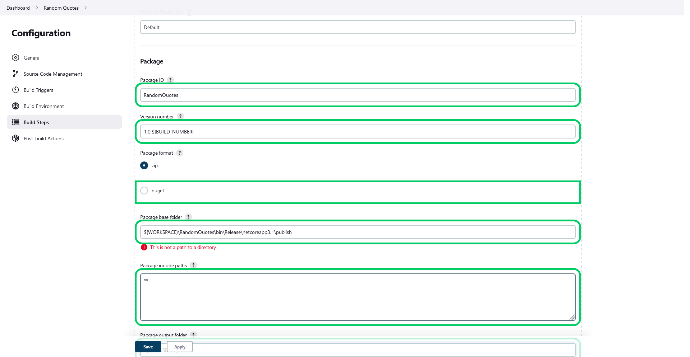
Task: Go to Source Code Management section
Action: click(x=65, y=74)
